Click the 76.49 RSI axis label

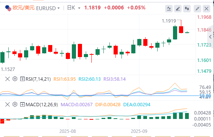click(x=205, y=87)
